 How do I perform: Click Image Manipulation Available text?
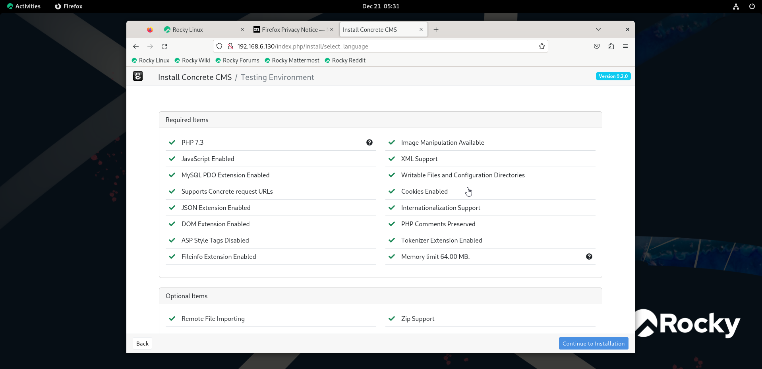[x=443, y=142]
